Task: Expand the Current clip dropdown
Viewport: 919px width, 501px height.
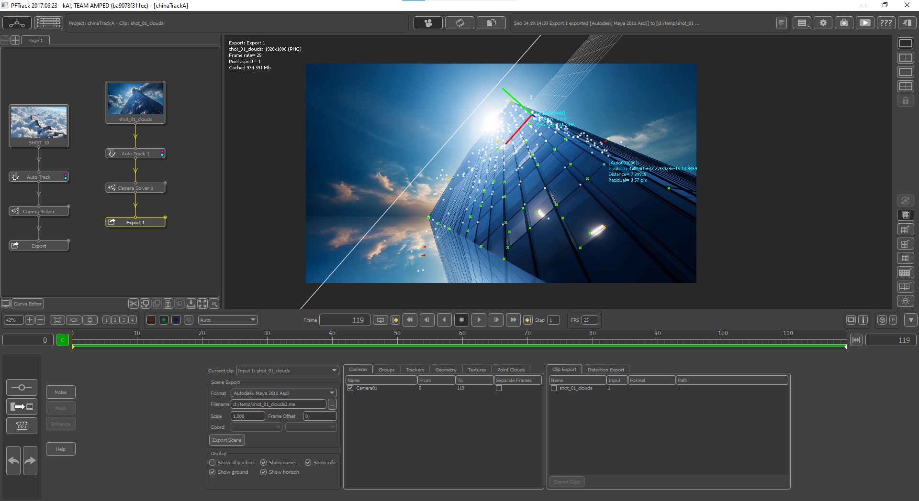Action: pyautogui.click(x=287, y=370)
